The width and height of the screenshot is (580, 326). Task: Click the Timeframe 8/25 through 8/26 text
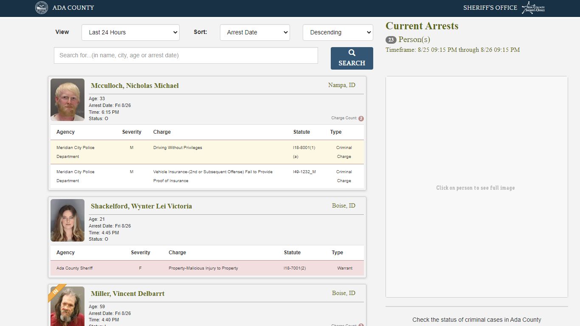(x=453, y=50)
